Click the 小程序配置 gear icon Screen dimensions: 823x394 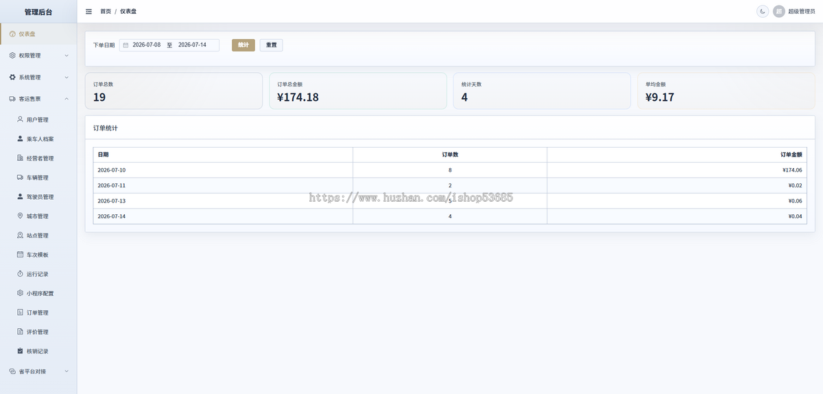pos(20,293)
